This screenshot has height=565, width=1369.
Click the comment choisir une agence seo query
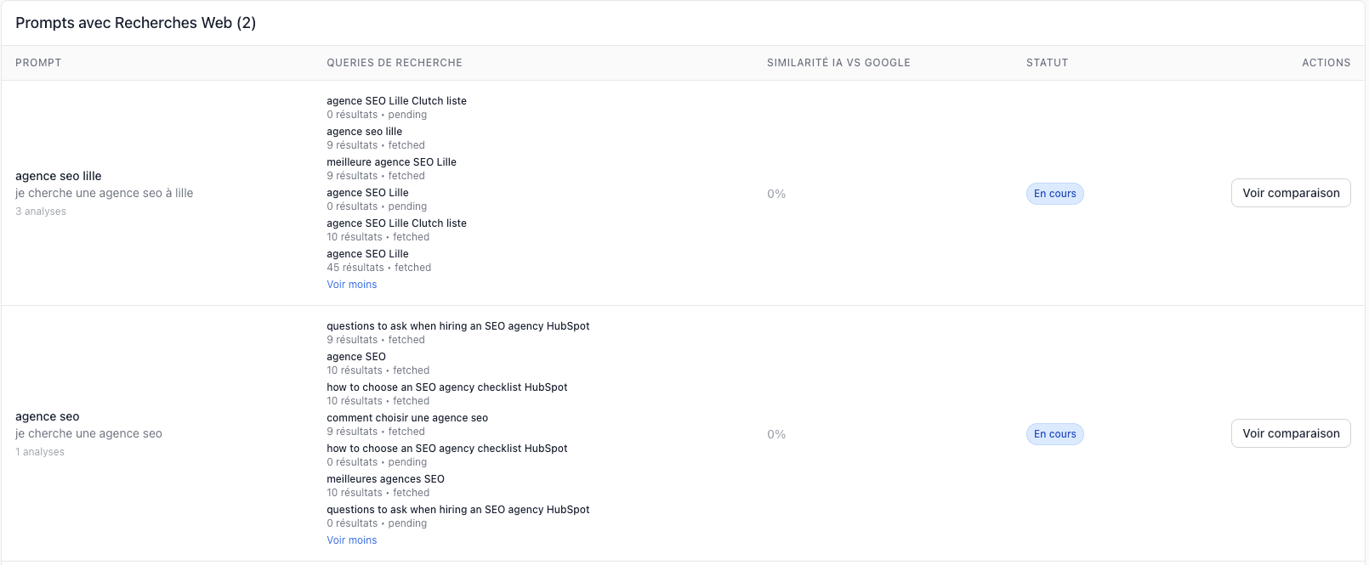(407, 418)
